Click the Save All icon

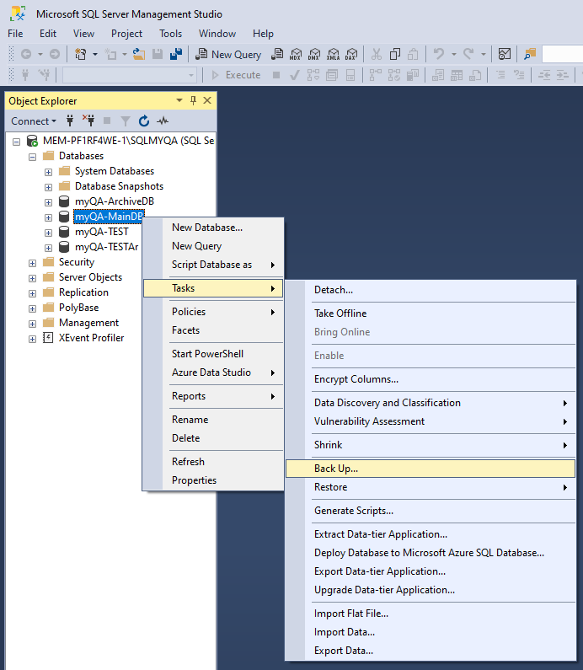tap(176, 54)
